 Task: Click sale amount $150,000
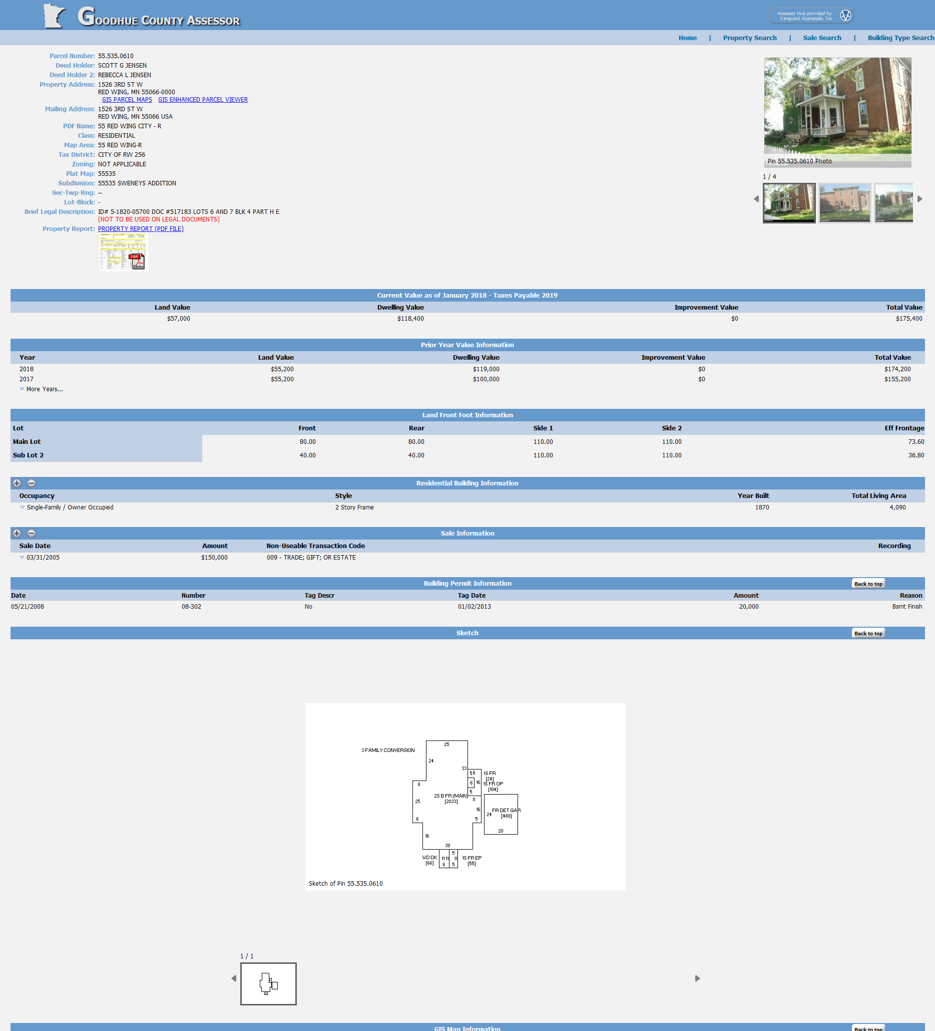pos(214,558)
